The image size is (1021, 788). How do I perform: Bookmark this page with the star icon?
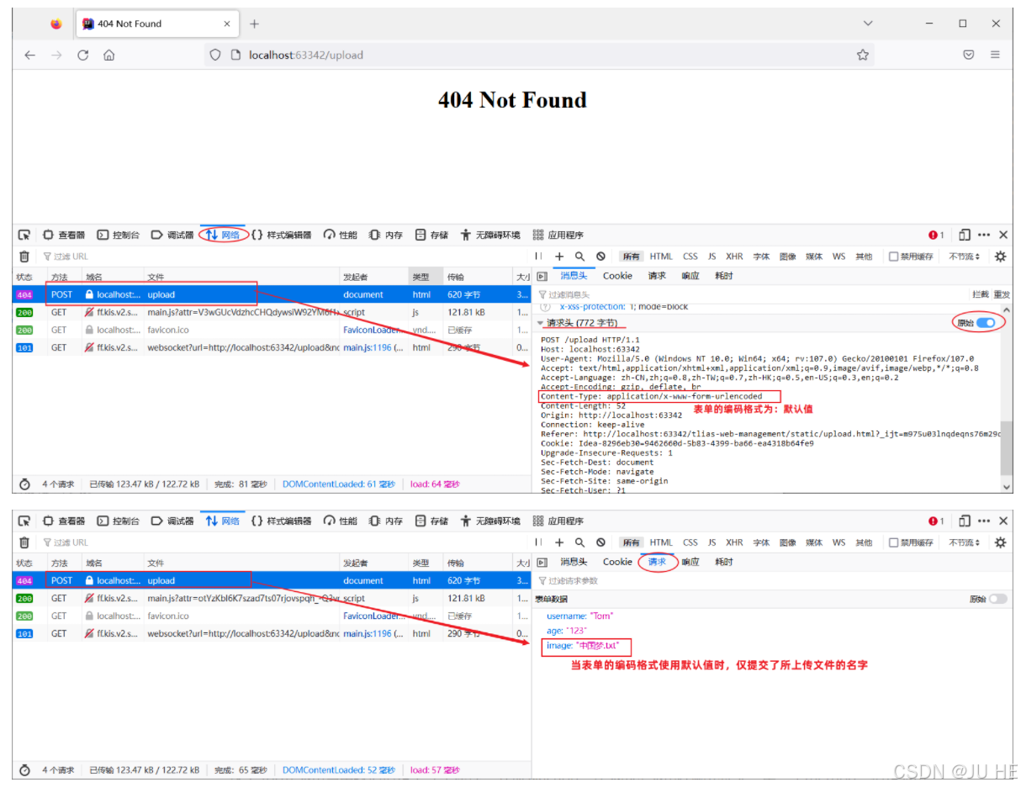tap(862, 55)
